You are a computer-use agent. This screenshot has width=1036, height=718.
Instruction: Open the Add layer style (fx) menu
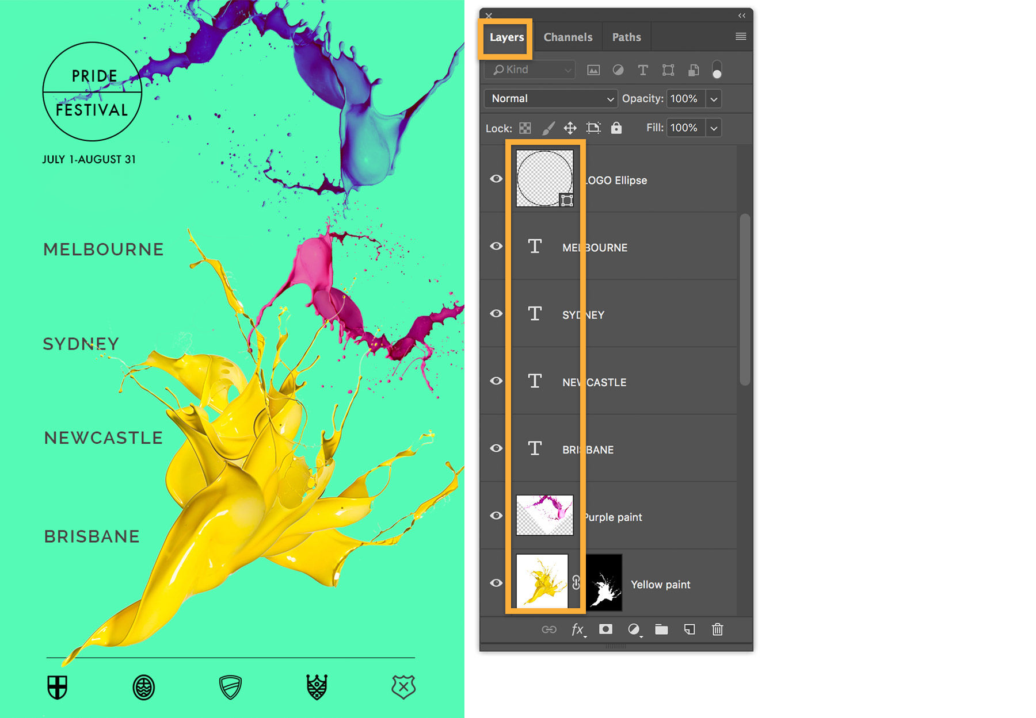coord(577,629)
